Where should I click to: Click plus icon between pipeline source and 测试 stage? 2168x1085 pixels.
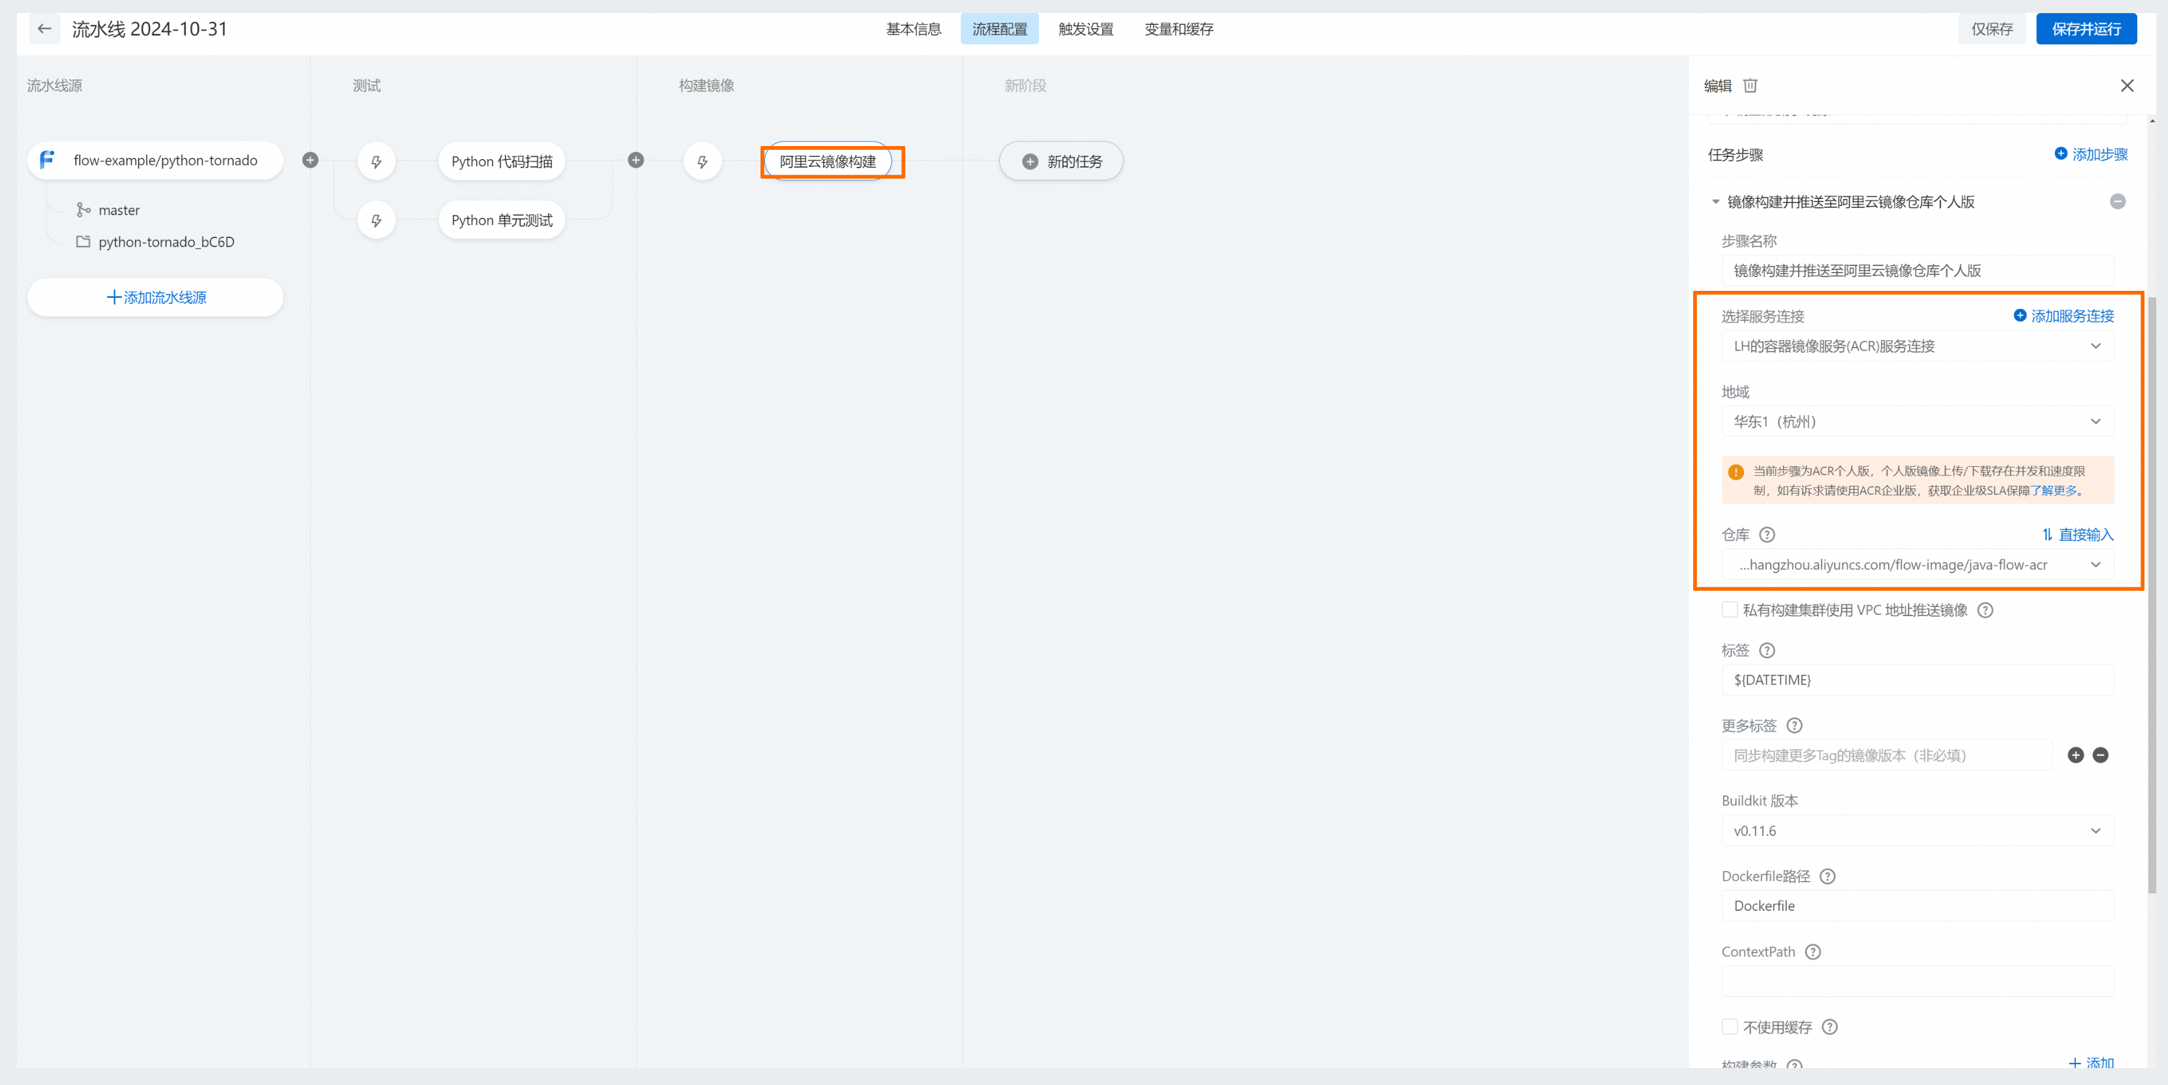tap(310, 160)
